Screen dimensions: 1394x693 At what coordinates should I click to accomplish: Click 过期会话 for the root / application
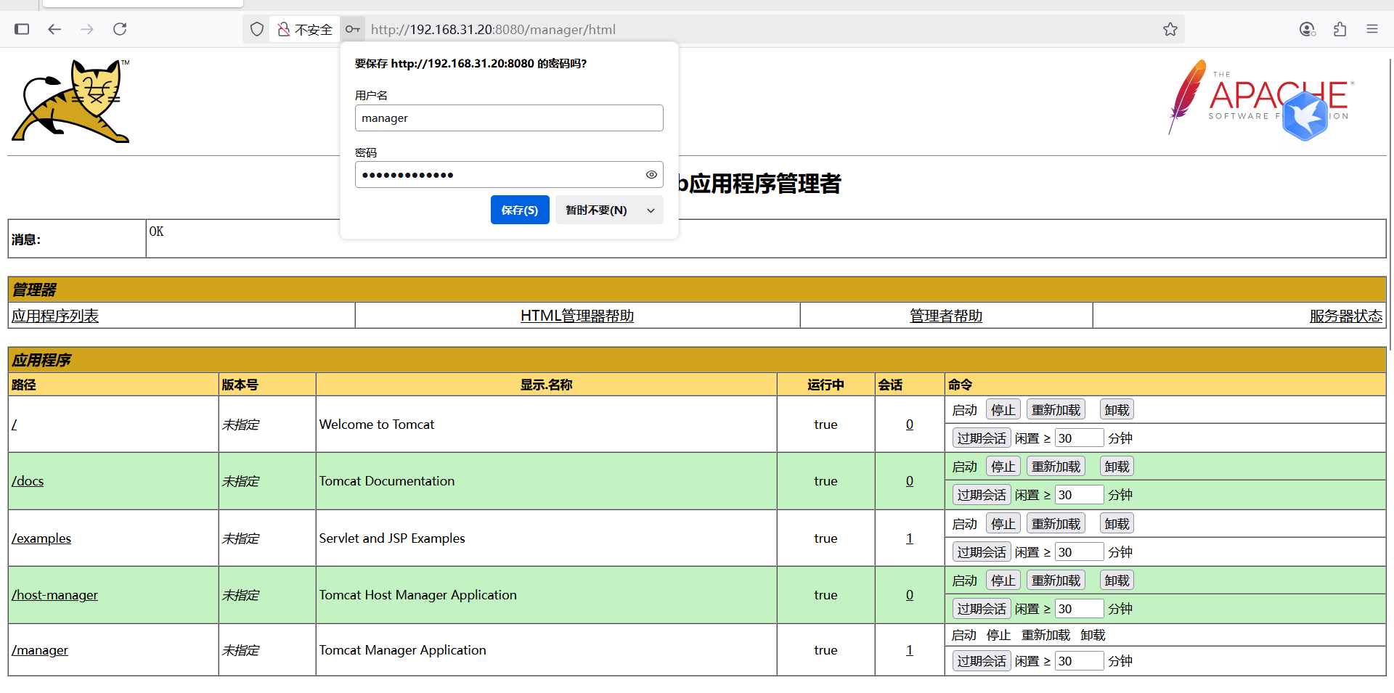click(982, 438)
